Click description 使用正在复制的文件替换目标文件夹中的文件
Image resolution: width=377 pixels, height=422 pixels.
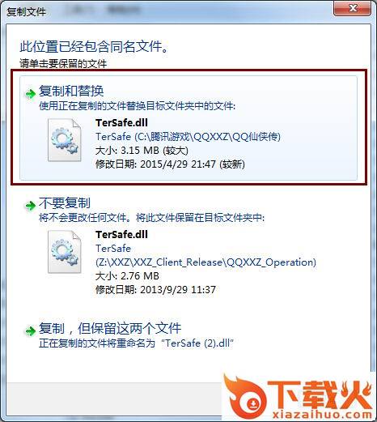(137, 106)
